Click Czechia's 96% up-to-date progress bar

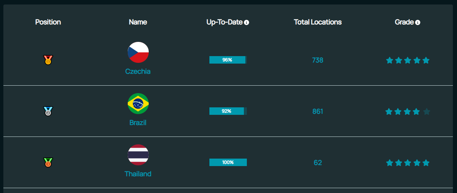point(228,60)
